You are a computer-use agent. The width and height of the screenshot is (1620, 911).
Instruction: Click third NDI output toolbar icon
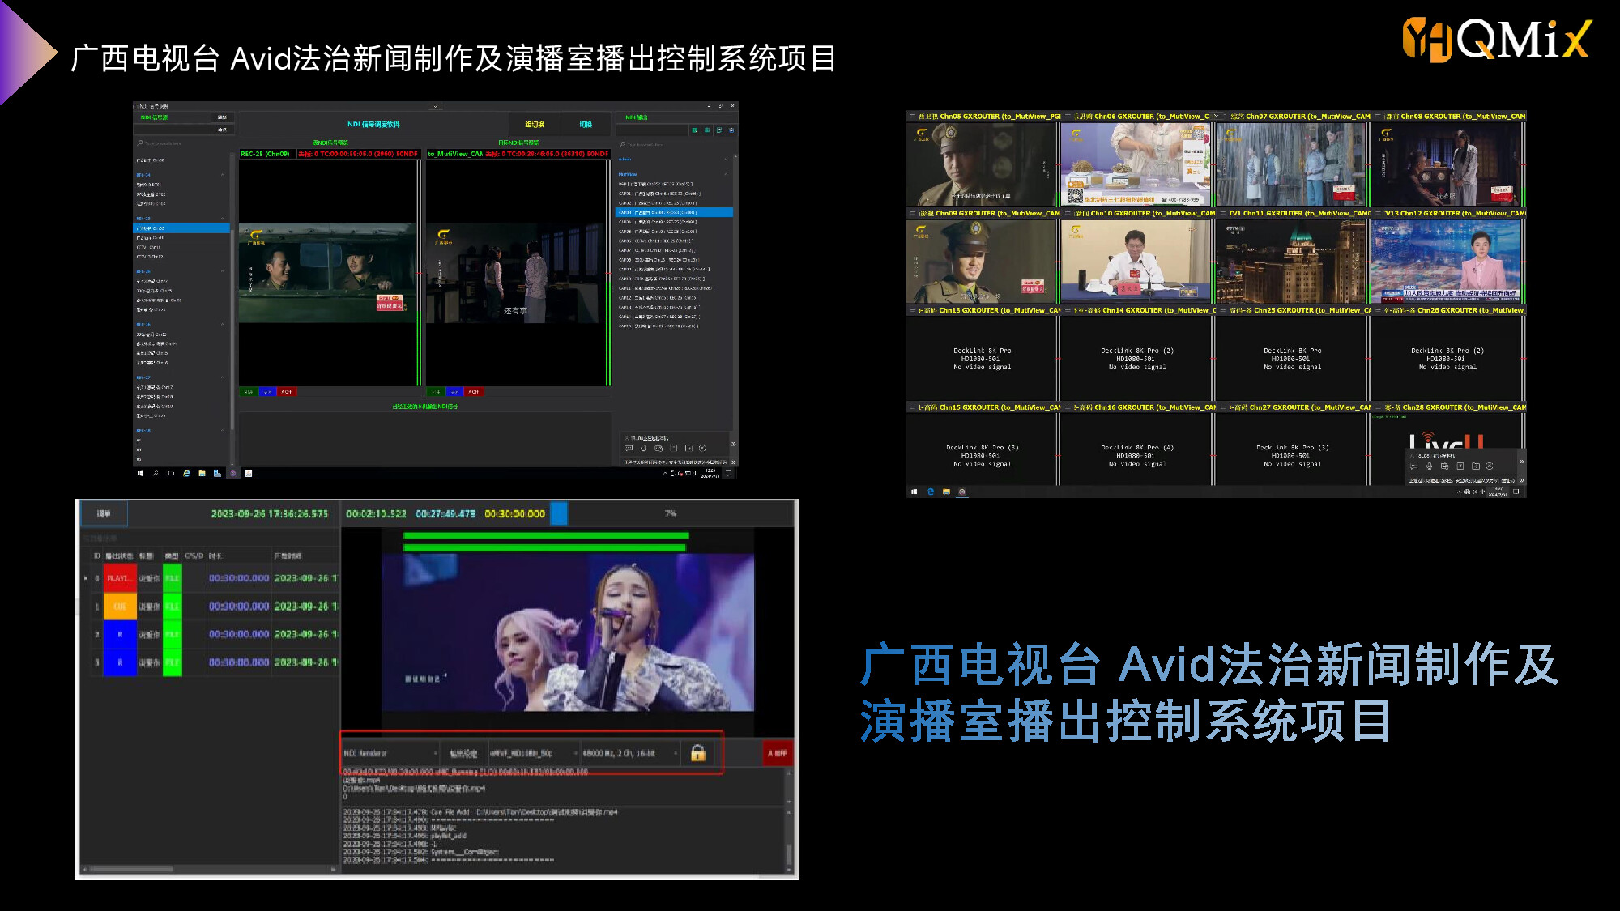click(x=720, y=130)
